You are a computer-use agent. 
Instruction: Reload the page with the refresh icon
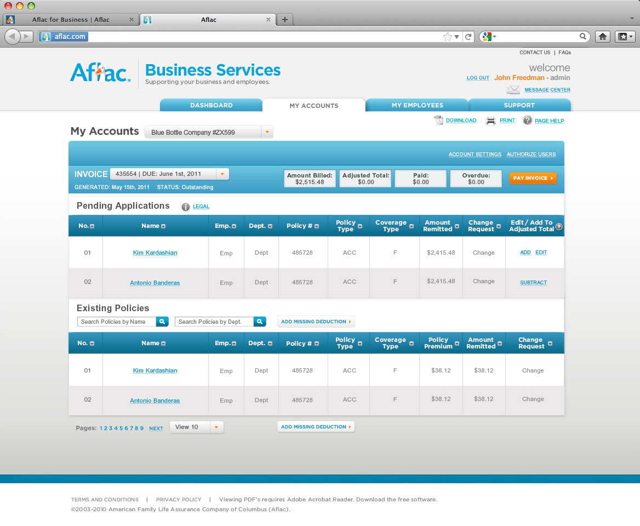tap(468, 37)
